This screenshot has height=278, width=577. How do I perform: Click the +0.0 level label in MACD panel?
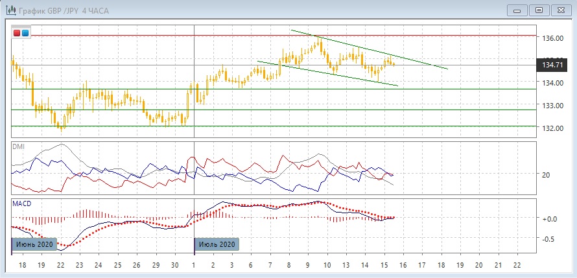point(548,219)
